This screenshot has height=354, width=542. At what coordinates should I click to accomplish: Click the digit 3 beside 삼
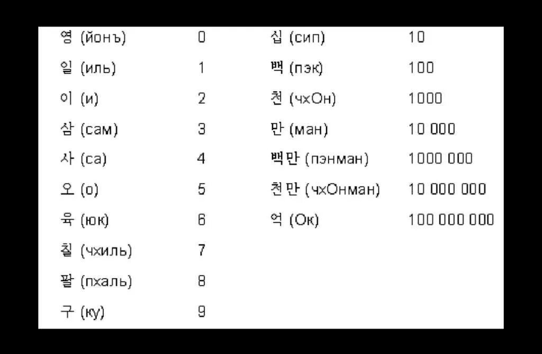202,129
